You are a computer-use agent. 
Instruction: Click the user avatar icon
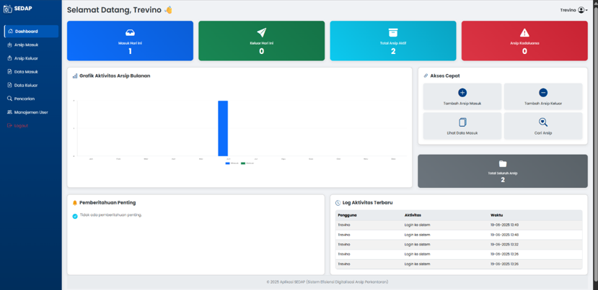click(x=581, y=10)
